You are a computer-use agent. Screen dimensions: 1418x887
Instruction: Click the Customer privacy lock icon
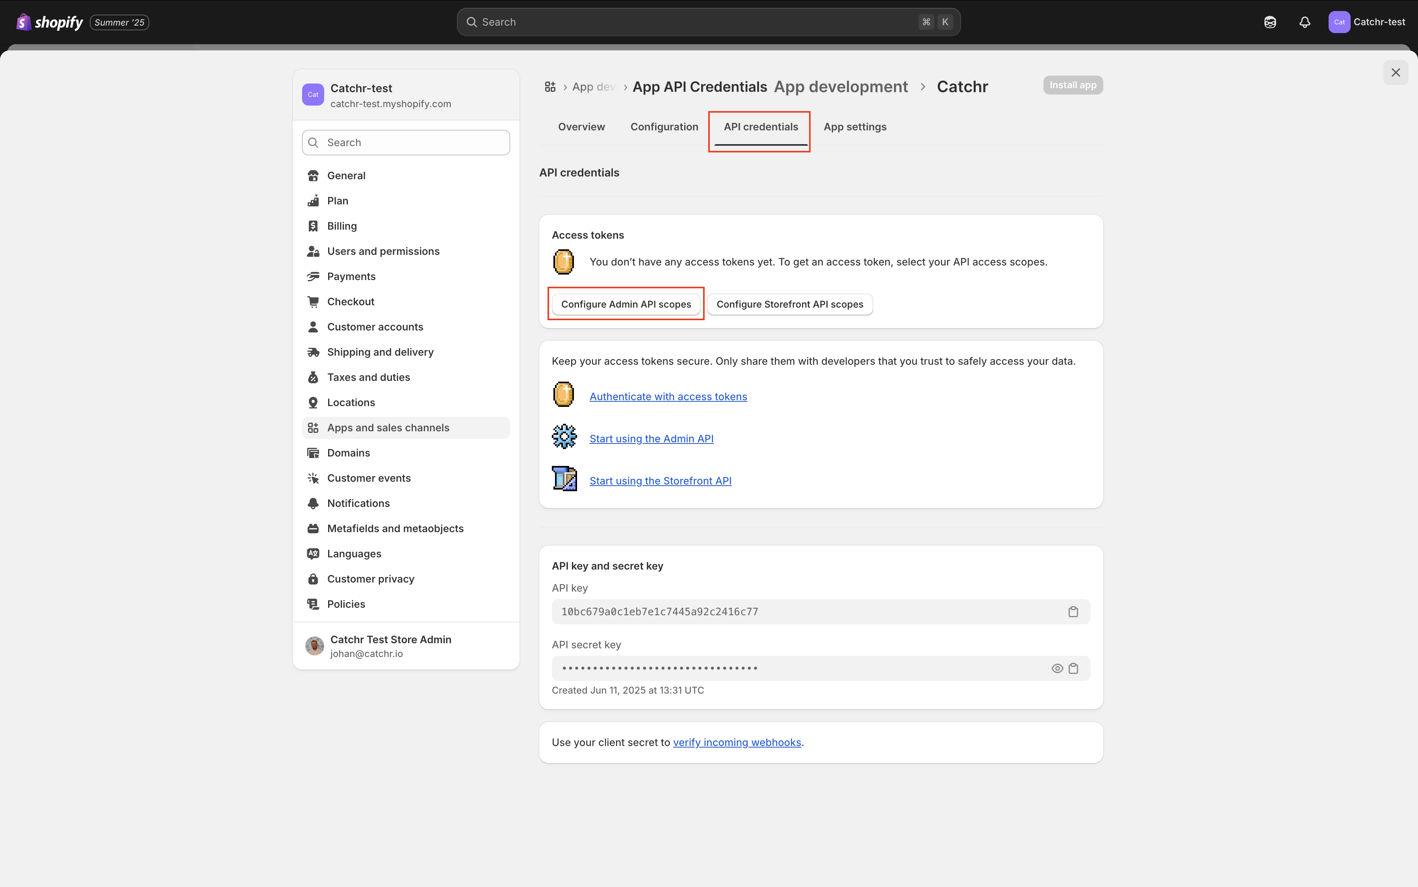pyautogui.click(x=313, y=579)
